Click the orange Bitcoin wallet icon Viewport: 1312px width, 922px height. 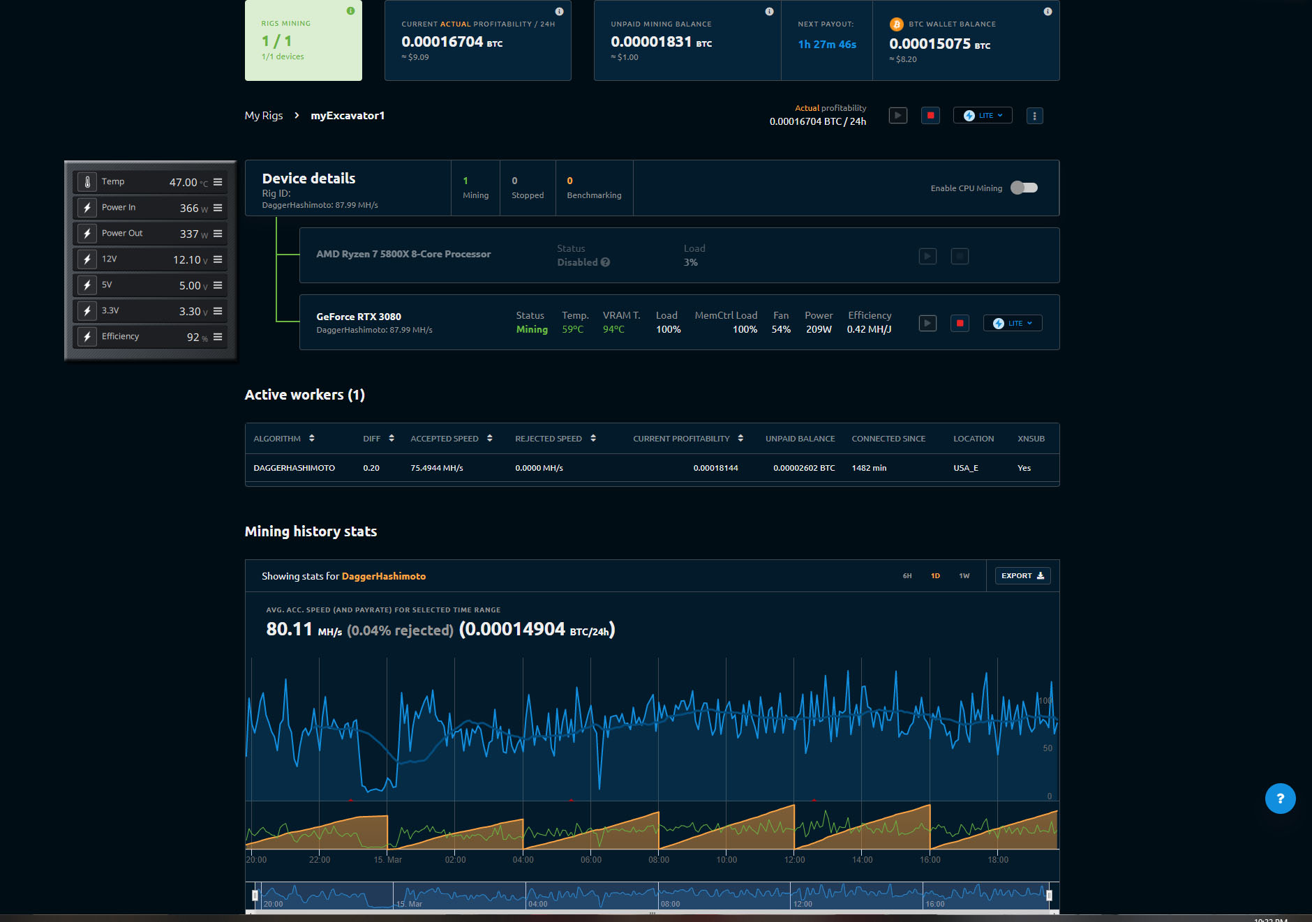[x=896, y=24]
